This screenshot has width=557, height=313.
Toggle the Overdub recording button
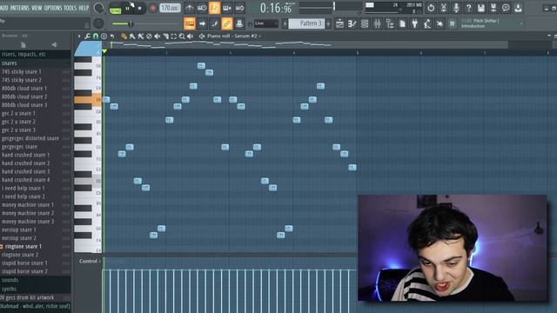[x=227, y=8]
